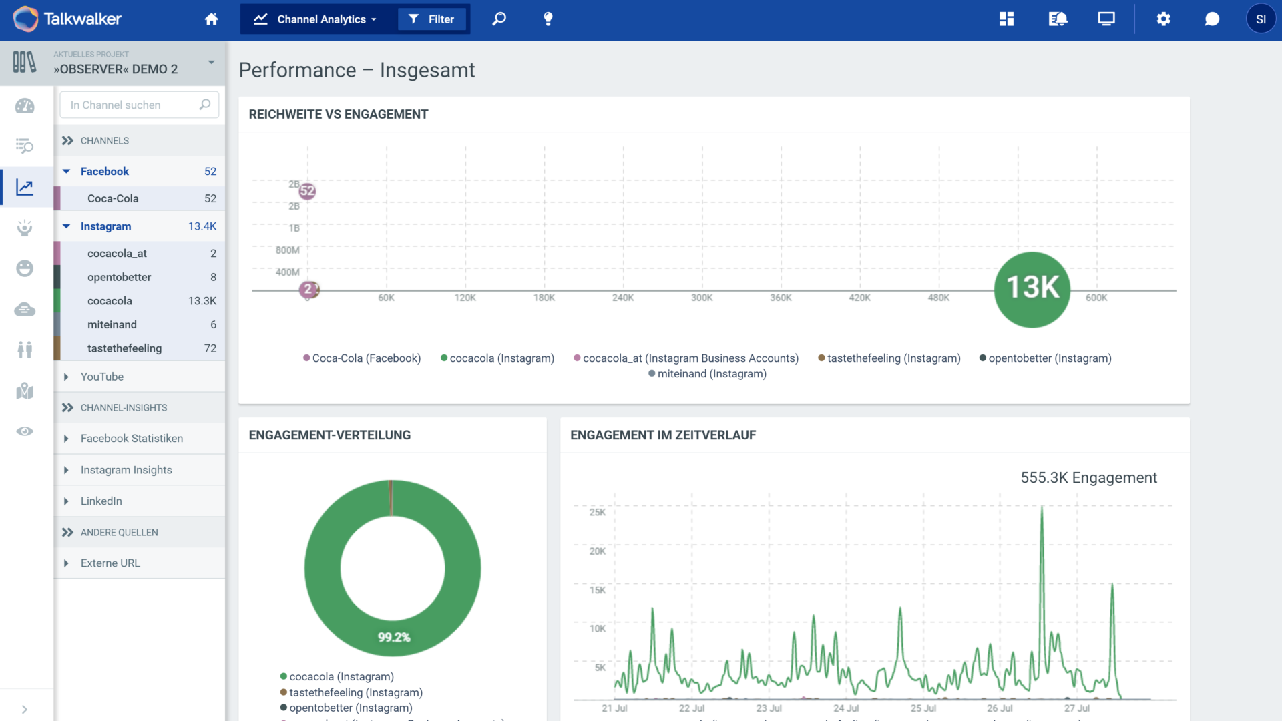Image resolution: width=1282 pixels, height=721 pixels.
Task: Click the magnifier in channel search box
Action: coord(205,105)
